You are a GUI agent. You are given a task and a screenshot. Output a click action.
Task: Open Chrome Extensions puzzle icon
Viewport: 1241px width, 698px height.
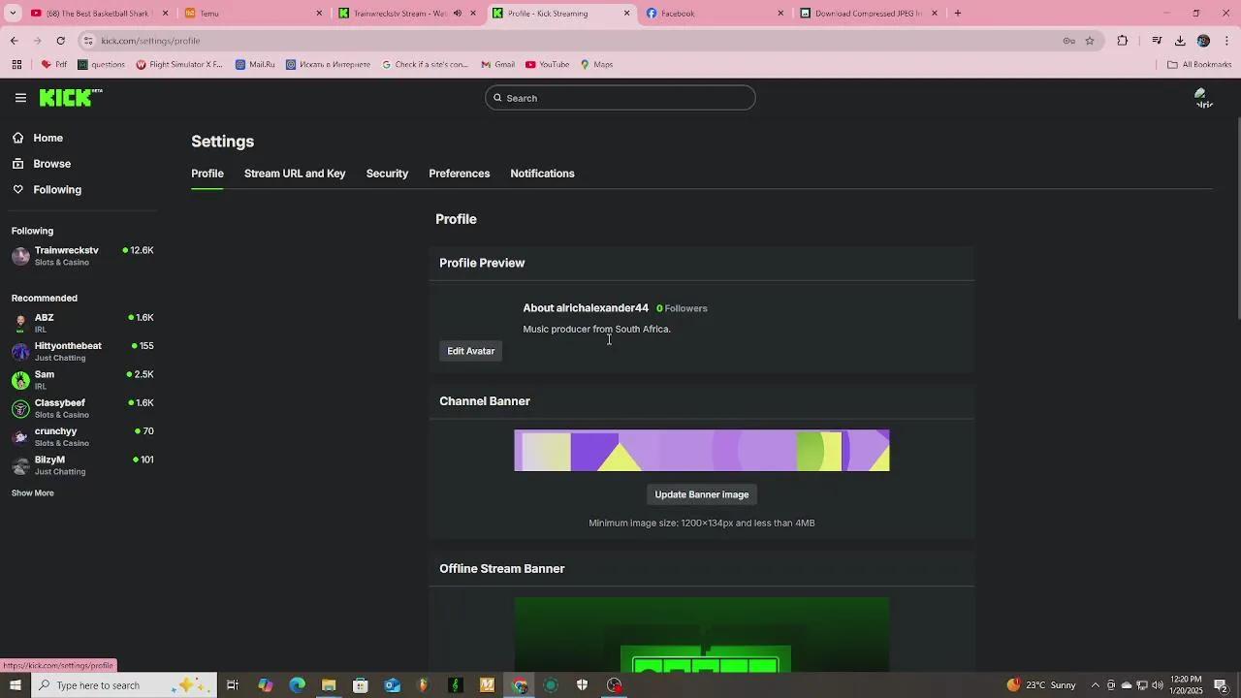1123,41
